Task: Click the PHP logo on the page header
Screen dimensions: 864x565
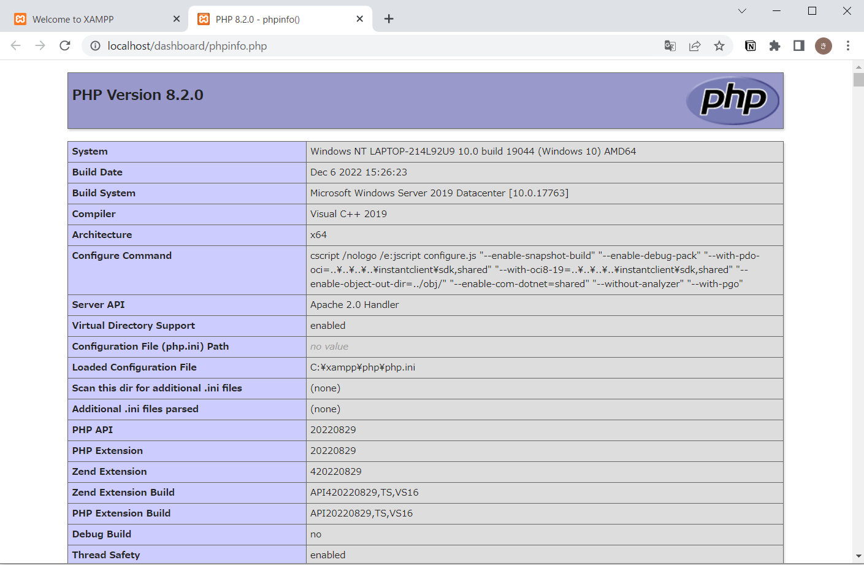Action: (732, 100)
